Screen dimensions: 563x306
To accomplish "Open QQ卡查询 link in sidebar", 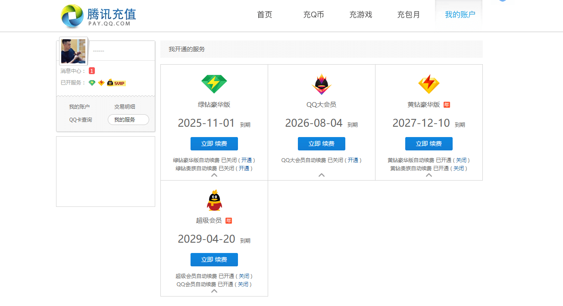I will coord(81,120).
